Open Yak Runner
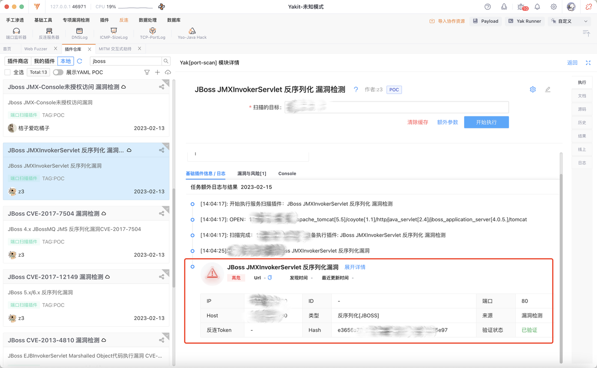This screenshot has width=597, height=368. (x=525, y=21)
